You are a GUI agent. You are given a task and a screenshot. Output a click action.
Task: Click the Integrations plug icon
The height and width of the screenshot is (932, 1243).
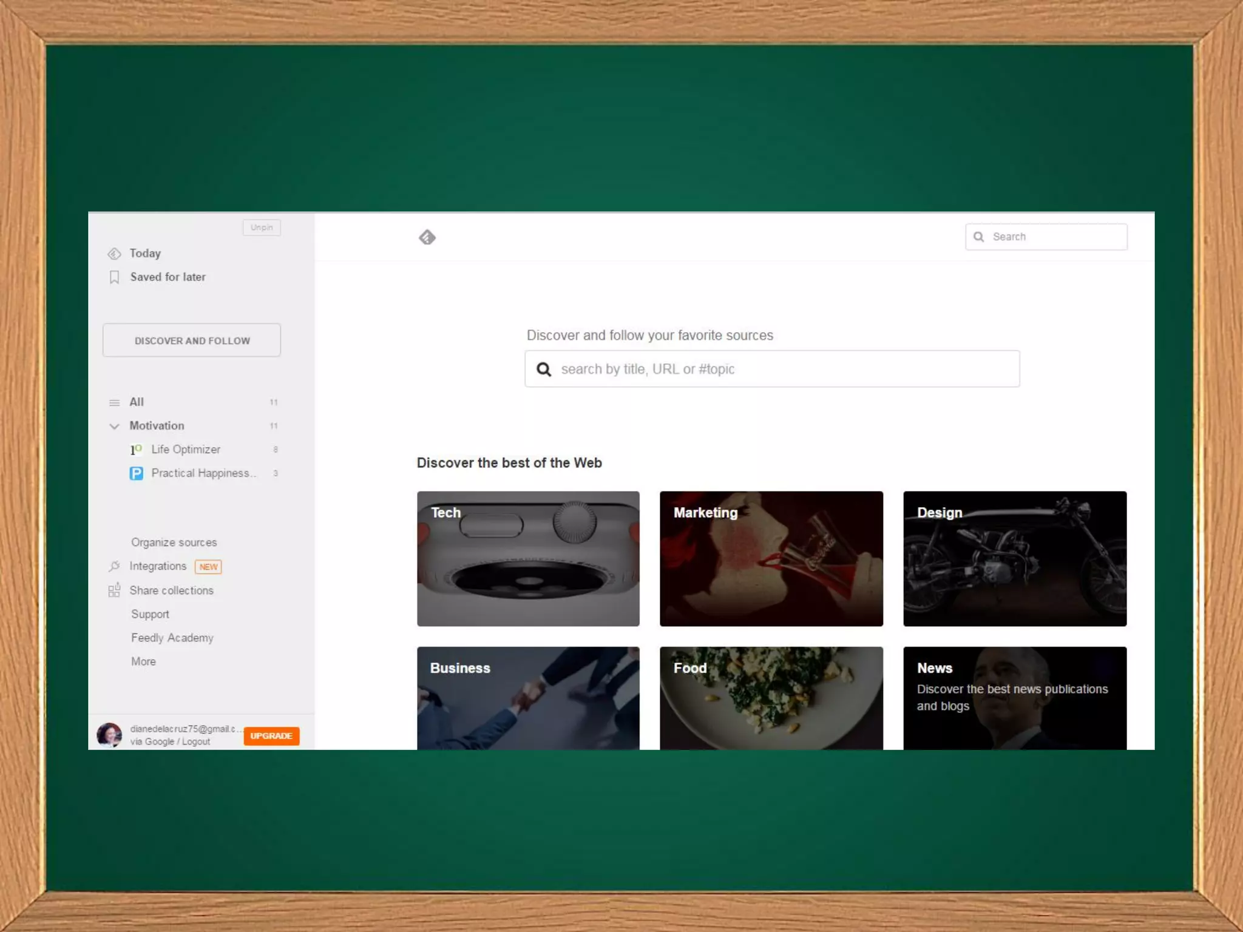click(114, 566)
